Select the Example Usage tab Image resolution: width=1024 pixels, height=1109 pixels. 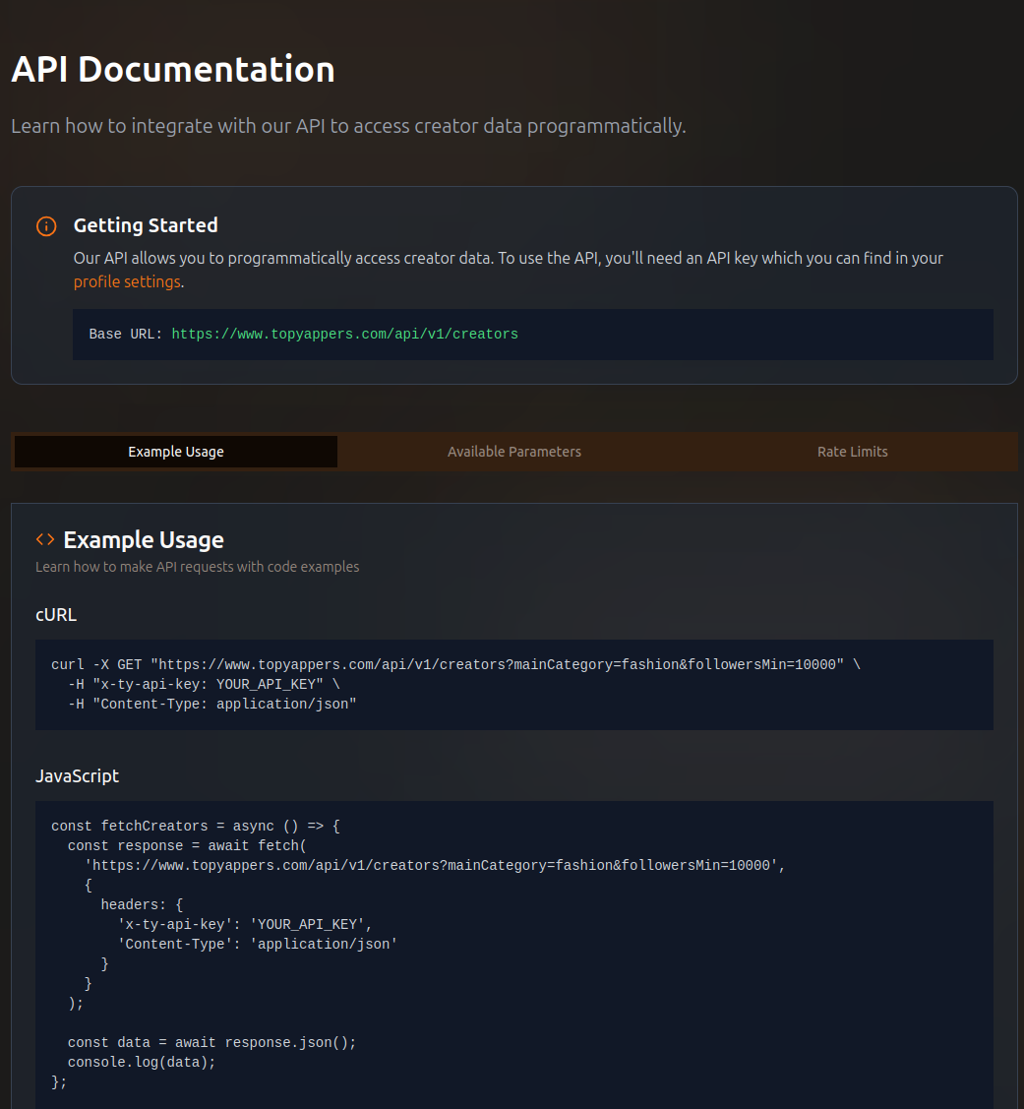176,452
